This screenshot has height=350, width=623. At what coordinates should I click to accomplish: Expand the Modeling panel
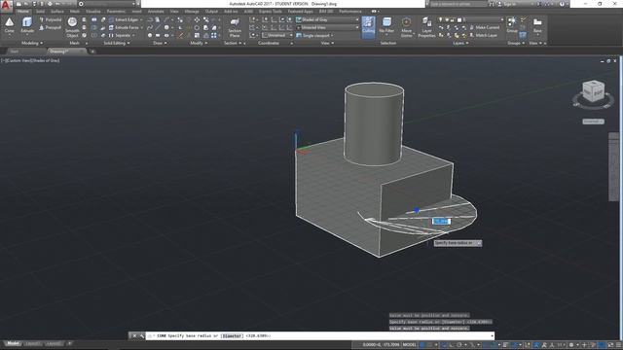(x=32, y=43)
